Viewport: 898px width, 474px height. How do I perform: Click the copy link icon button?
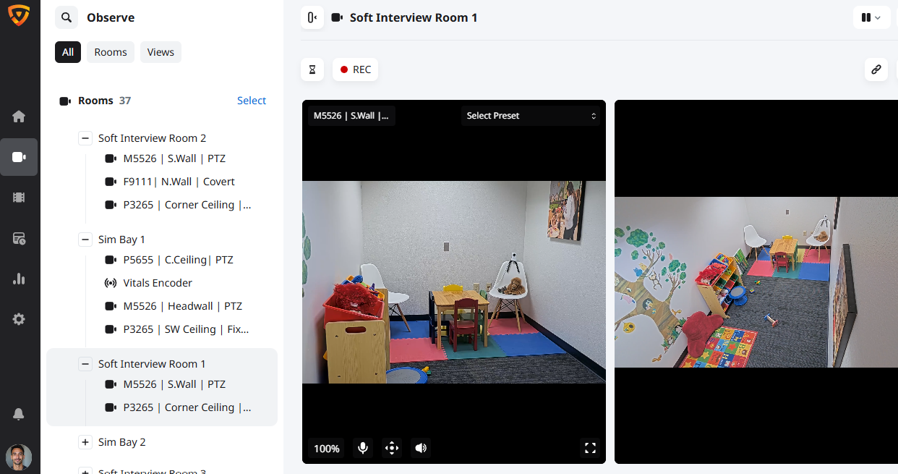pos(876,69)
